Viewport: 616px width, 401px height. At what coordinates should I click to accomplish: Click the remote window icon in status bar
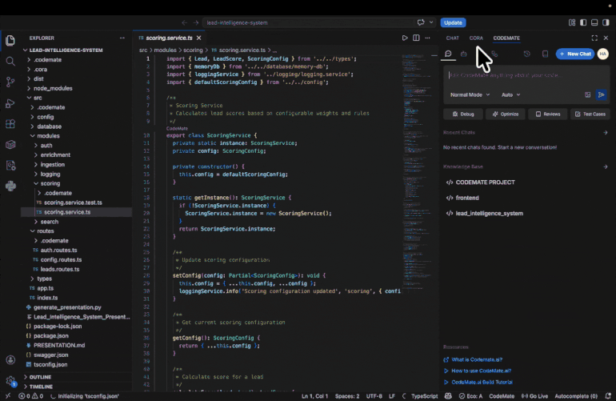tap(8, 396)
